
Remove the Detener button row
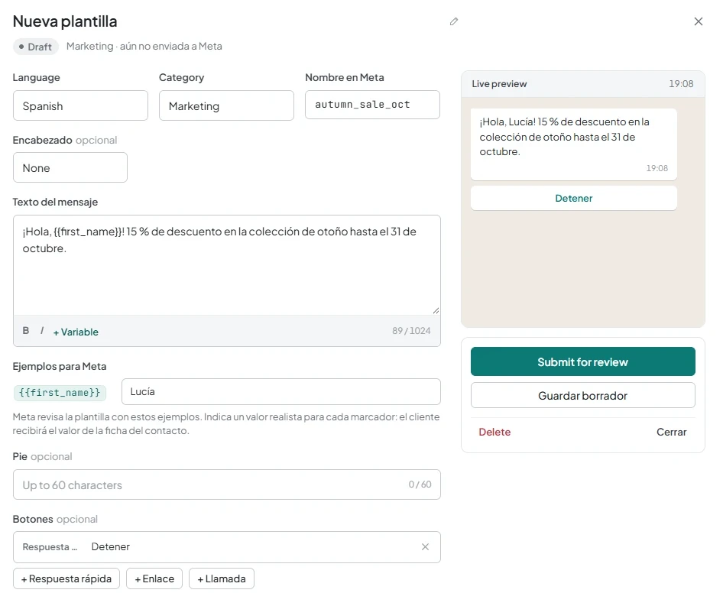(425, 546)
